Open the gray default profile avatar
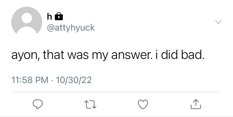Screen dimensions: 233x117 [27, 20]
